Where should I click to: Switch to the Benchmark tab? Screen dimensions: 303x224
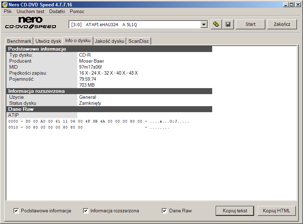(x=19, y=41)
